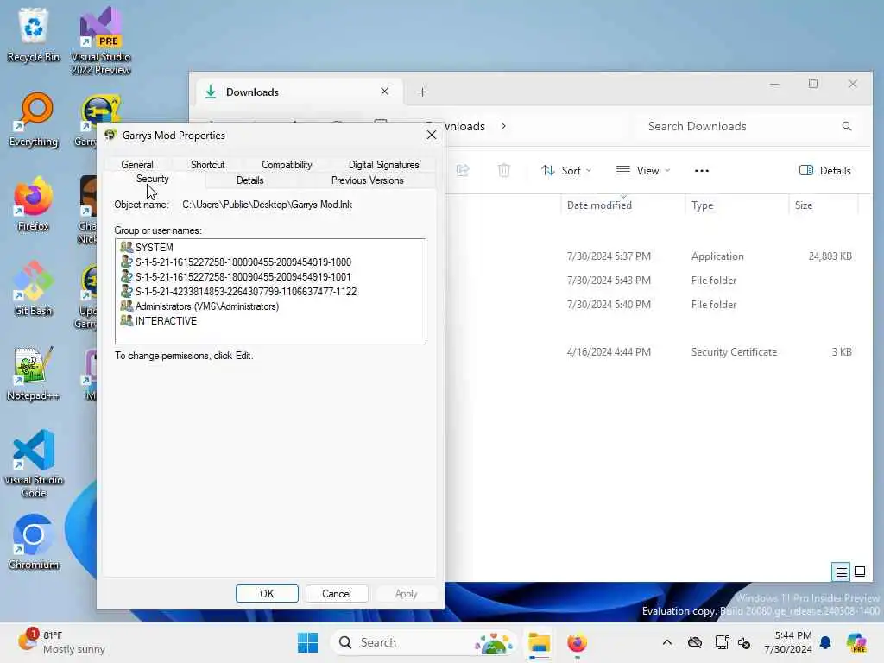Open Visual Studio Code desktop shortcut

click(x=34, y=464)
